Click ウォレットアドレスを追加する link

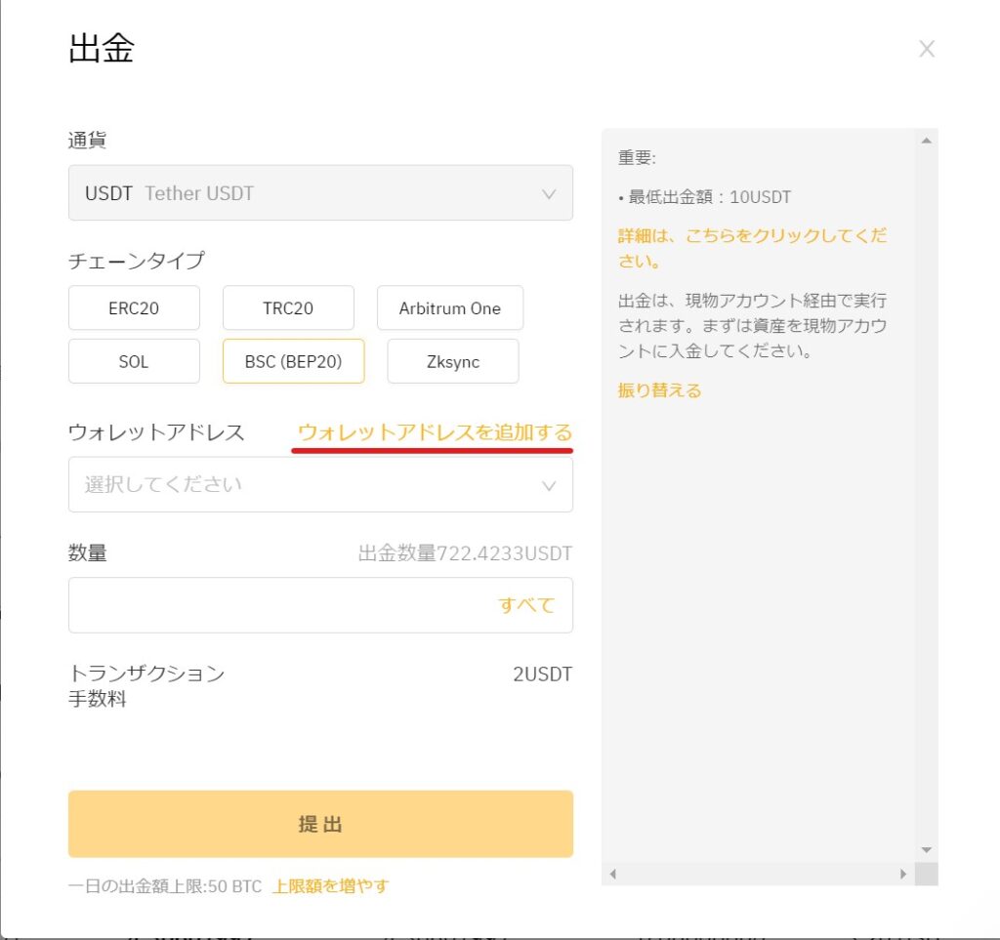pos(435,432)
